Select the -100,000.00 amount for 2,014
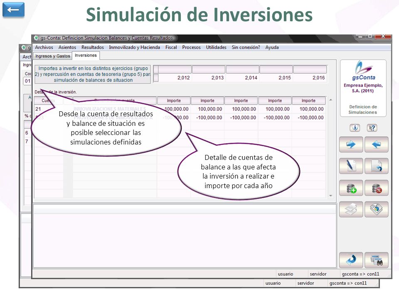This screenshot has width=399, height=299. coord(241,118)
